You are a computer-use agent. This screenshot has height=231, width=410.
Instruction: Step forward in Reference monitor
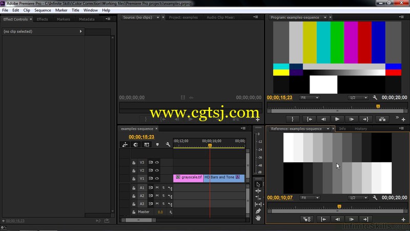(352, 219)
